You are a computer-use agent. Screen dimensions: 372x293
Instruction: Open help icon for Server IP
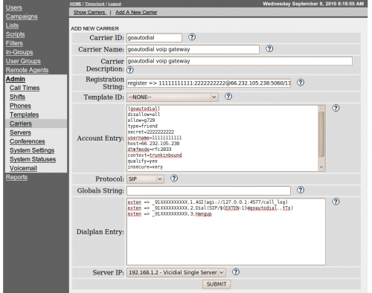coord(236,271)
